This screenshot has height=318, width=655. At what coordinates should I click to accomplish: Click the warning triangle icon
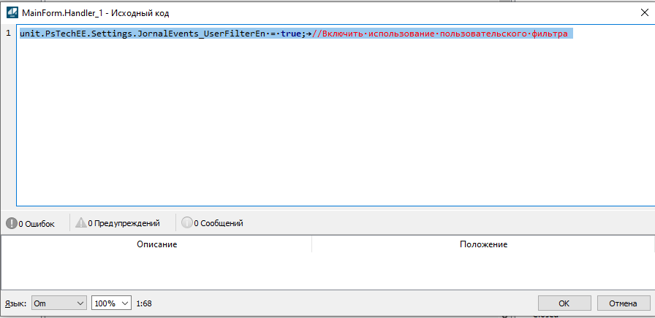(x=80, y=223)
